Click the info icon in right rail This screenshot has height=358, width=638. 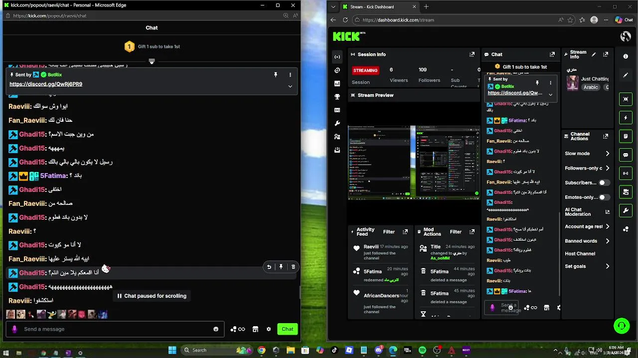[x=626, y=57]
